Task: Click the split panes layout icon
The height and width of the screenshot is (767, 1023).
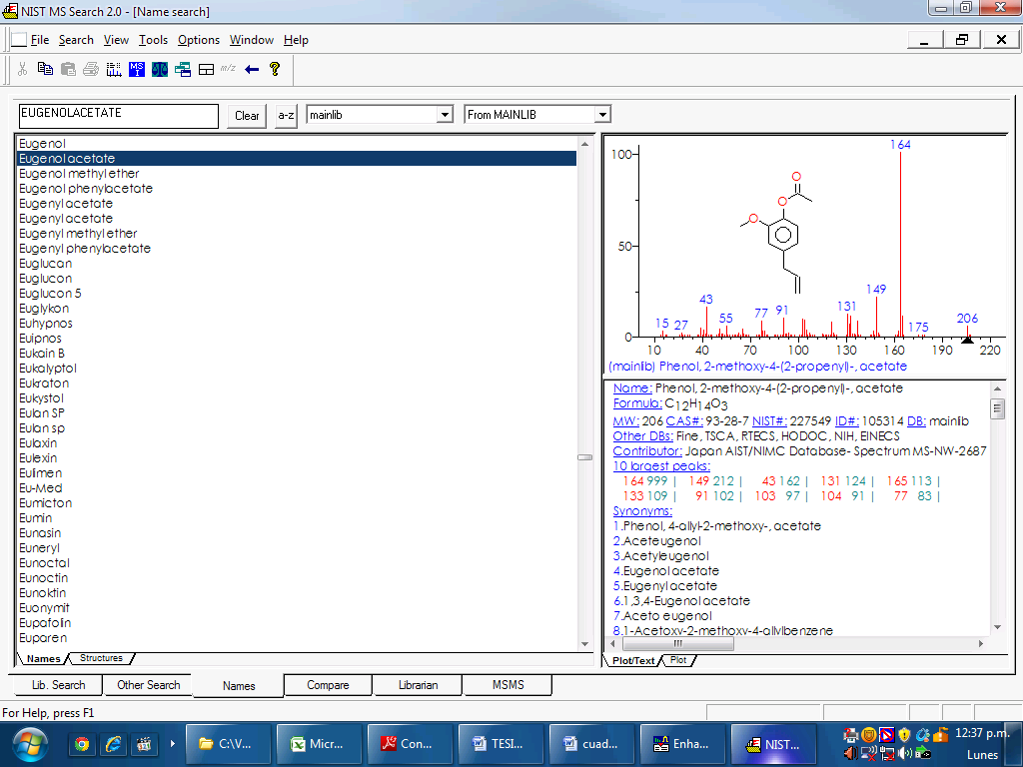Action: pos(206,69)
